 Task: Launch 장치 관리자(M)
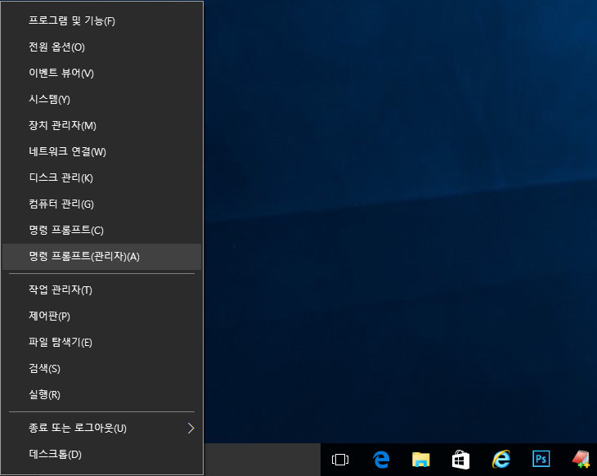101,126
